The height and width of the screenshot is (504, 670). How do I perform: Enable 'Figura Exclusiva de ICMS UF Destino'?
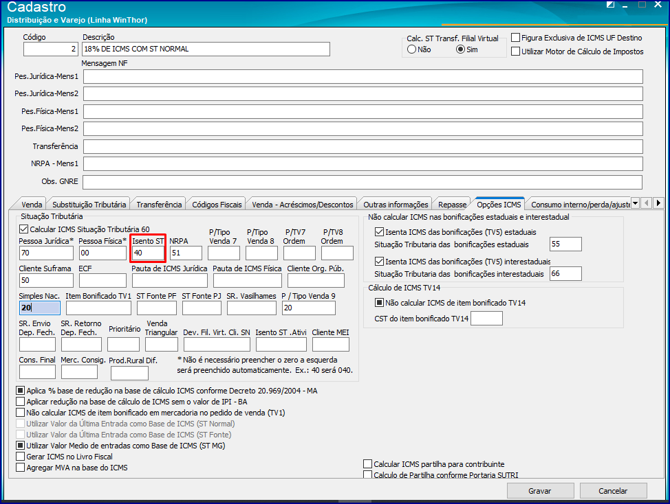point(516,38)
